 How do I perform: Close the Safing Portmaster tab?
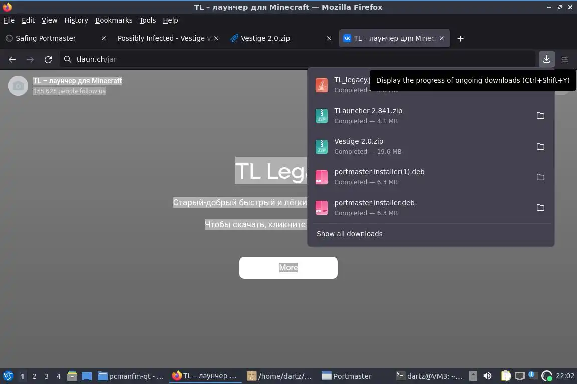coord(103,38)
